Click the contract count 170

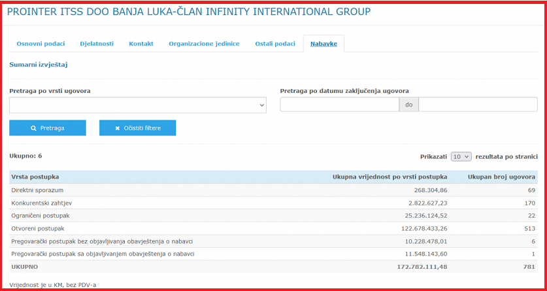(x=529, y=203)
